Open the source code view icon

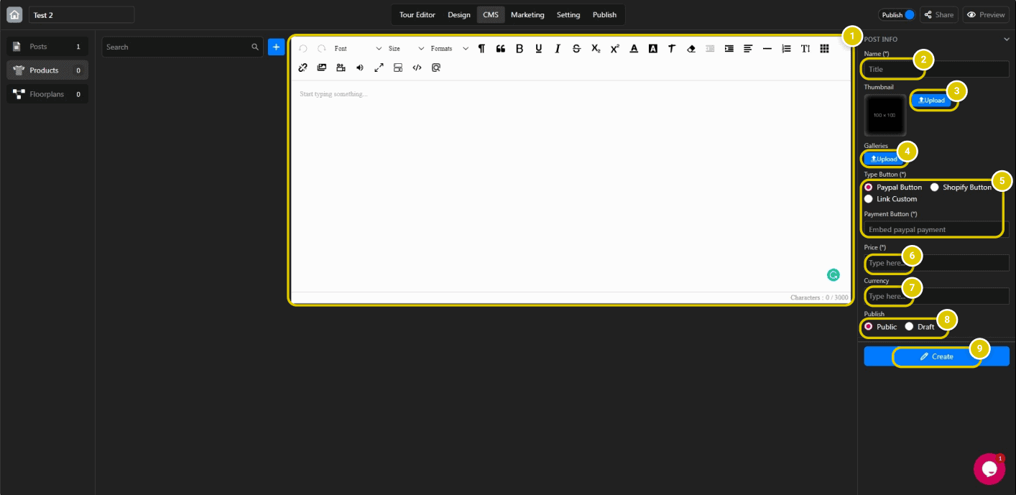click(x=417, y=67)
